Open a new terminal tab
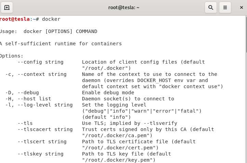The width and height of the screenshot is (247, 163). [7, 7]
